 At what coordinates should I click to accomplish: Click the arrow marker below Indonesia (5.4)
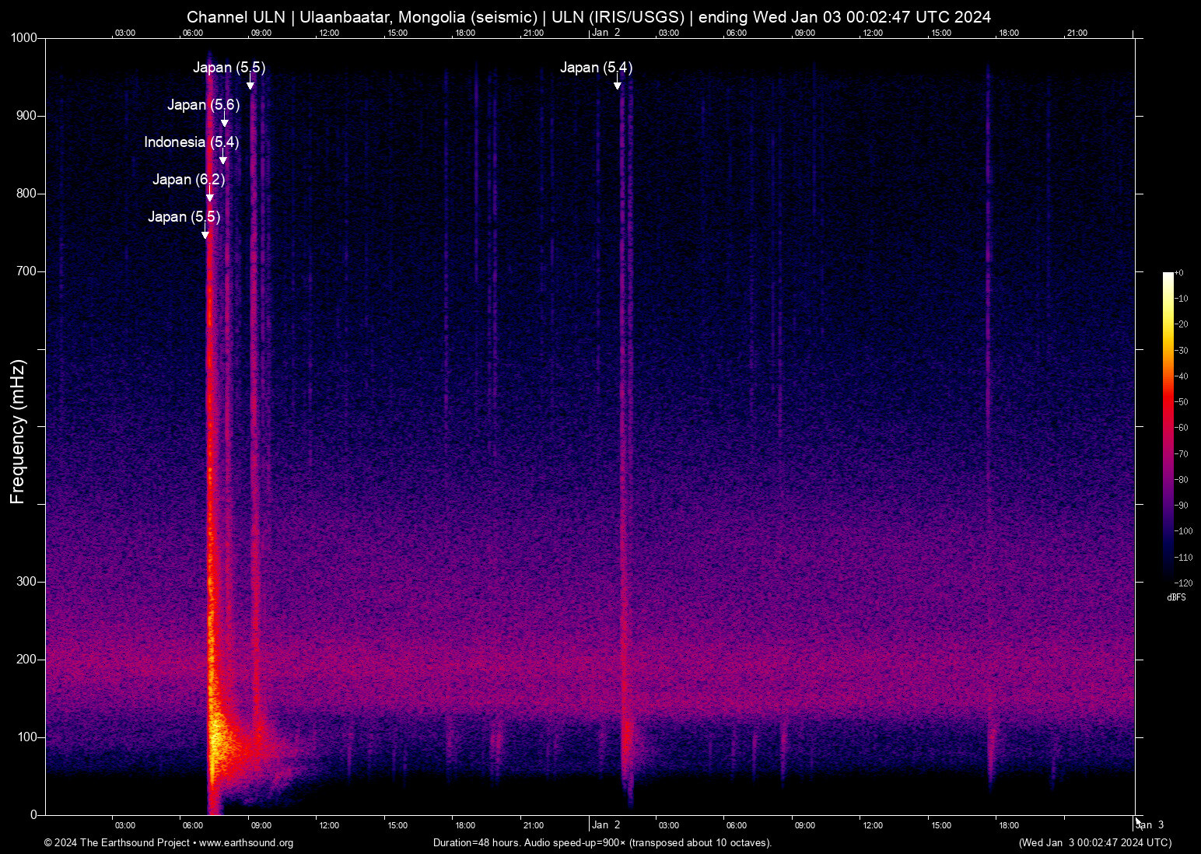[x=223, y=159]
